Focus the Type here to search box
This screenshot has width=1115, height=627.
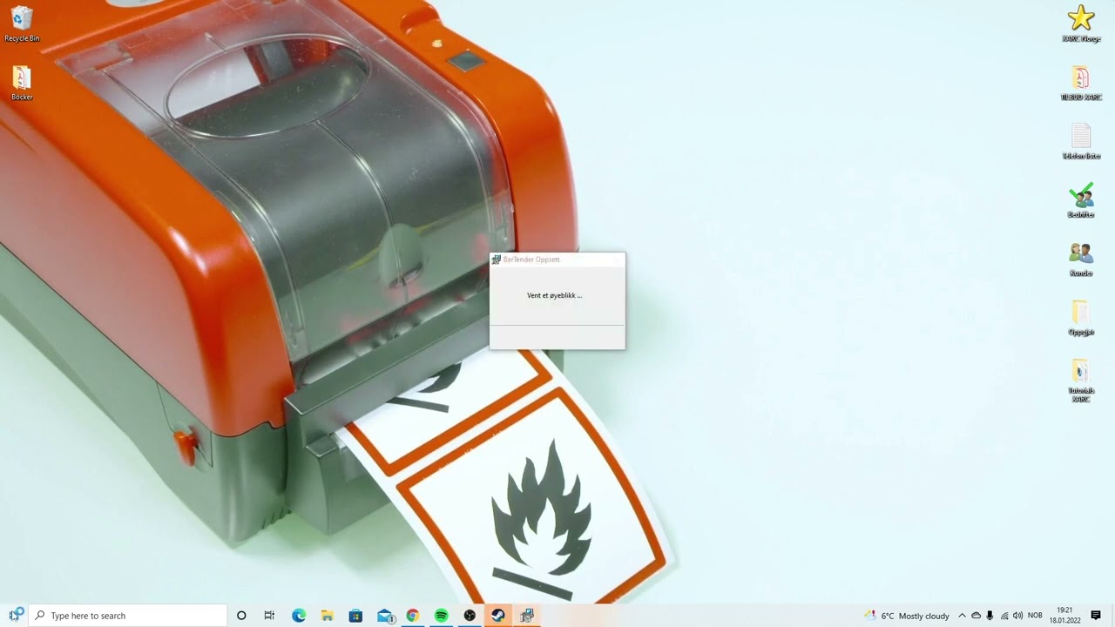point(129,616)
